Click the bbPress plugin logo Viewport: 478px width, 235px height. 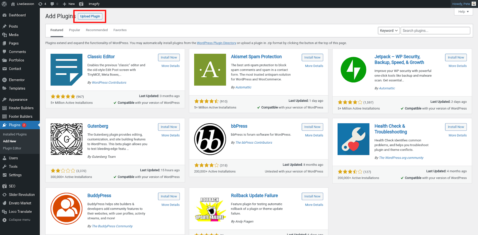(x=210, y=139)
